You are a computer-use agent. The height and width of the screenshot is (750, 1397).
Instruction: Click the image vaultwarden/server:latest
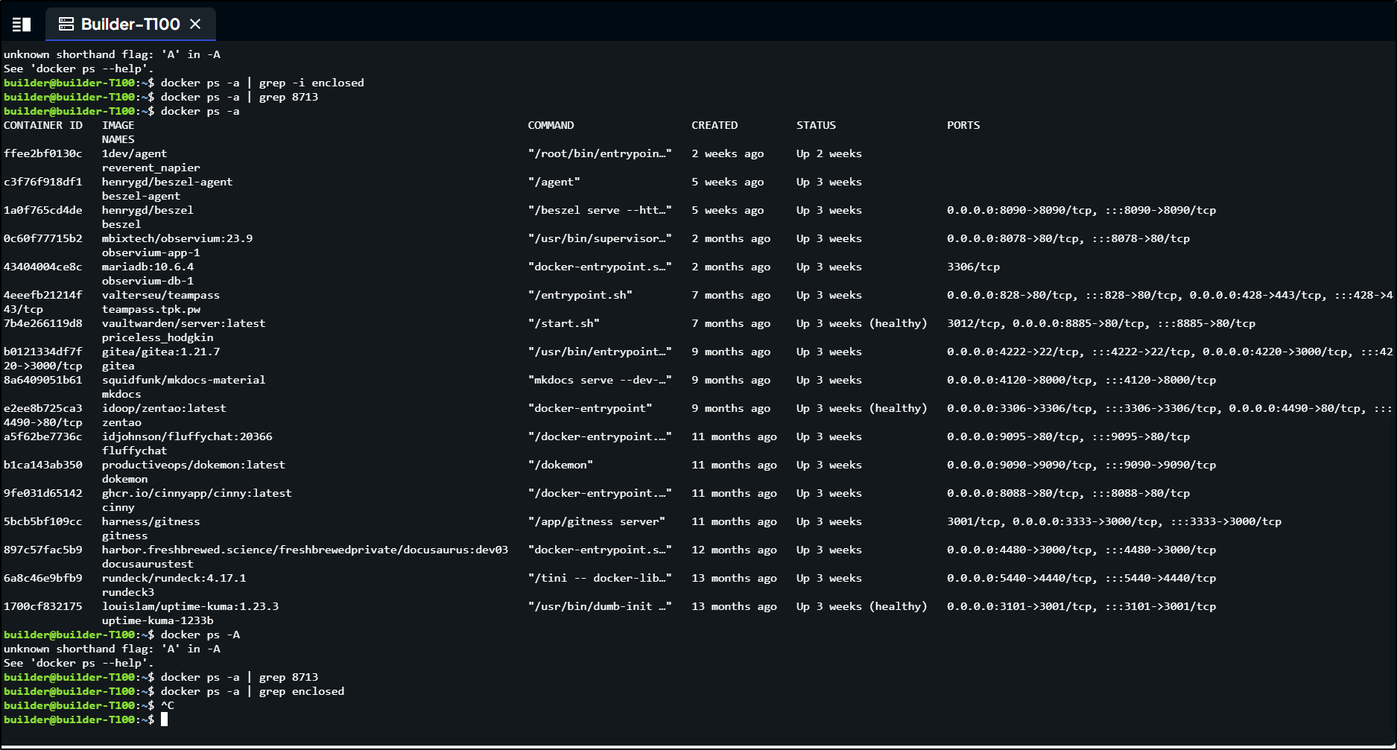(184, 323)
